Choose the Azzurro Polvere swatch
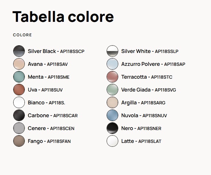The height and width of the screenshot is (175, 211). pyautogui.click(x=112, y=64)
